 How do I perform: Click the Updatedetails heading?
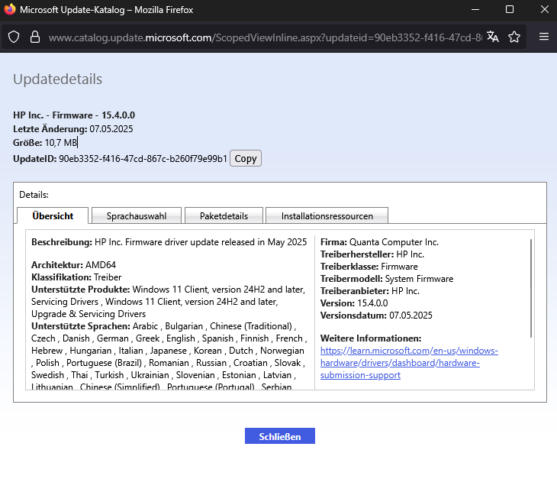[x=57, y=79]
